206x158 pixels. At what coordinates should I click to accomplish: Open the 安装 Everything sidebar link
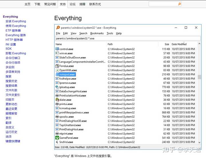(x=16, y=21)
